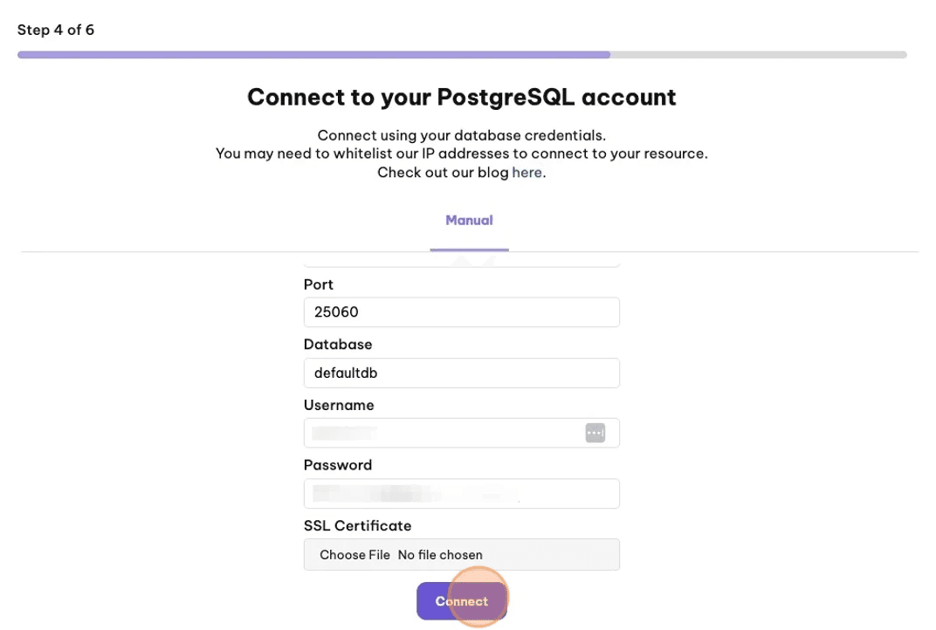Click the 'Step 4 of 6' indicator
The width and height of the screenshot is (936, 630).
click(56, 30)
